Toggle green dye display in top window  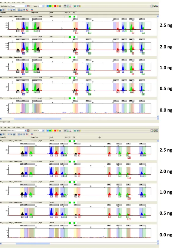coord(50,6)
